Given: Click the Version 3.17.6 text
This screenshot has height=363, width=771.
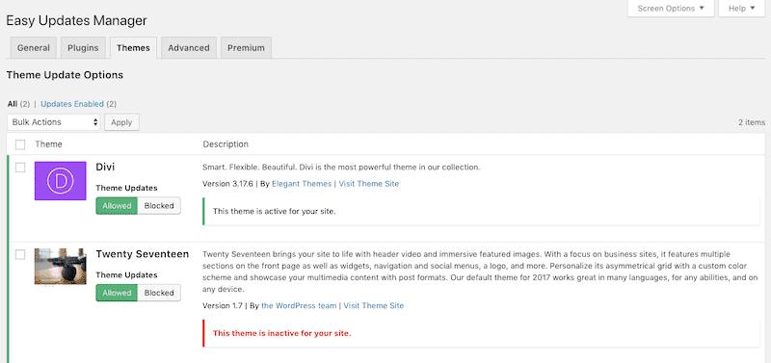Looking at the screenshot, I should (227, 184).
